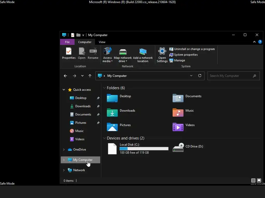265x198 pixels.
Task: Click the Open ribbon icon
Action: tap(82, 53)
